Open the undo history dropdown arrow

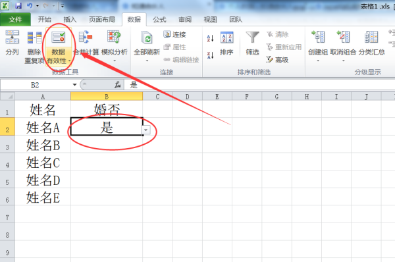(38, 5)
